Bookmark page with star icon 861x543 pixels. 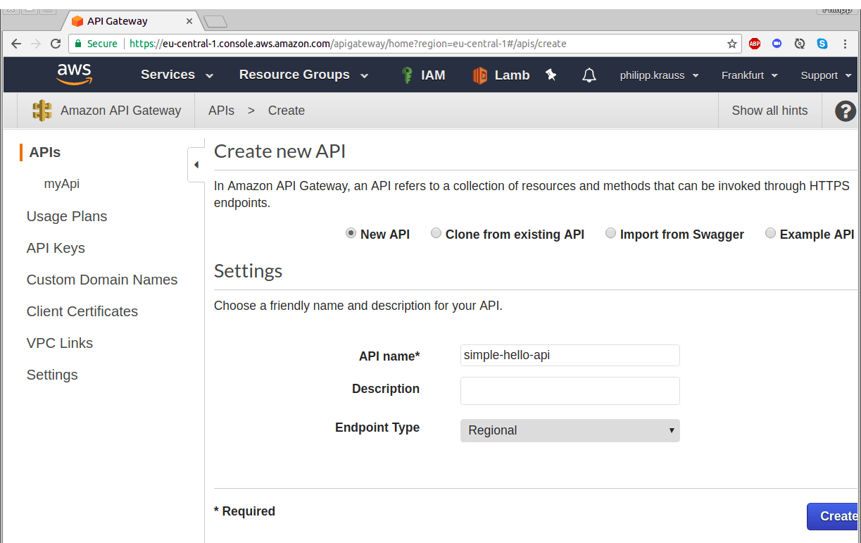[732, 44]
